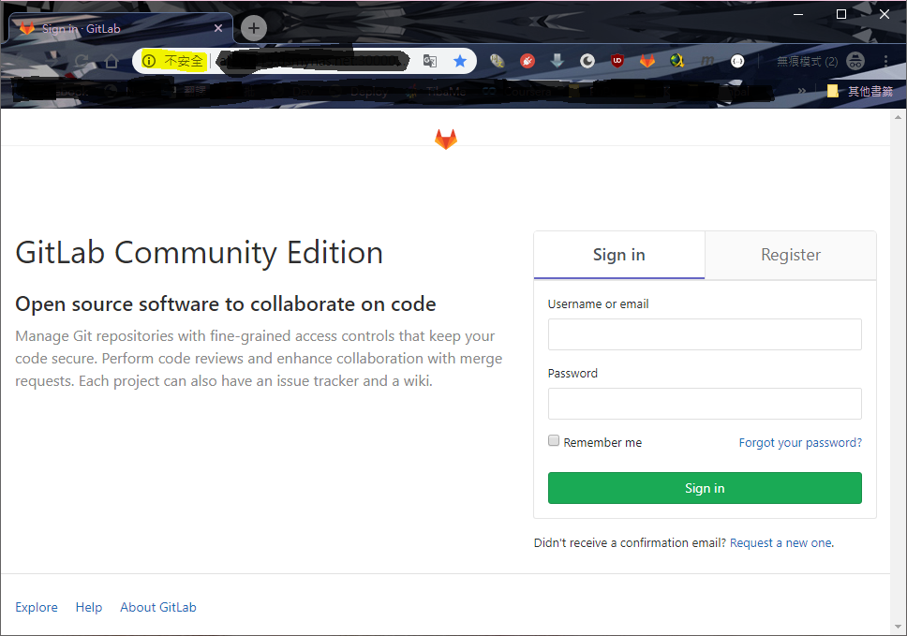The image size is (907, 636).
Task: Click the GitLab fox extension in the toolbar
Action: coord(648,60)
